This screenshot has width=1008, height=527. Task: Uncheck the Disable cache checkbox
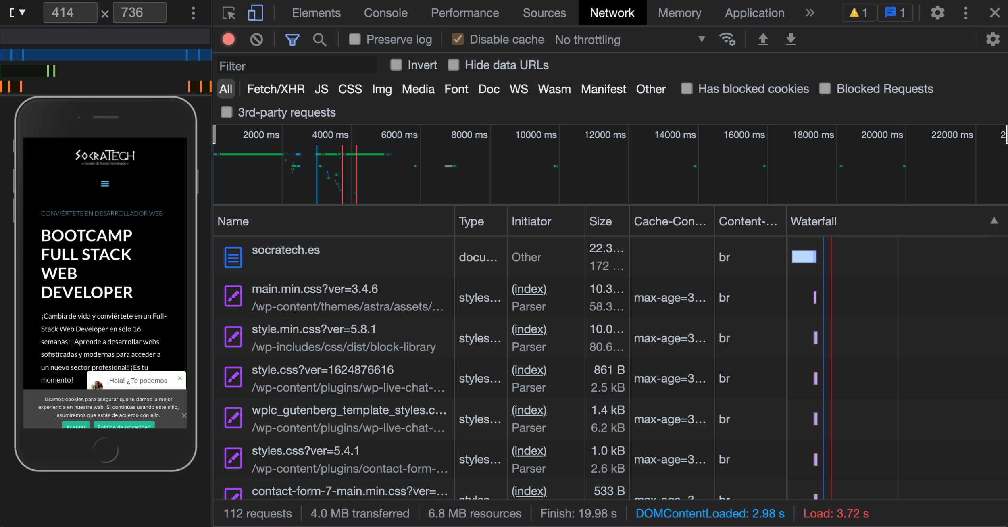(458, 40)
